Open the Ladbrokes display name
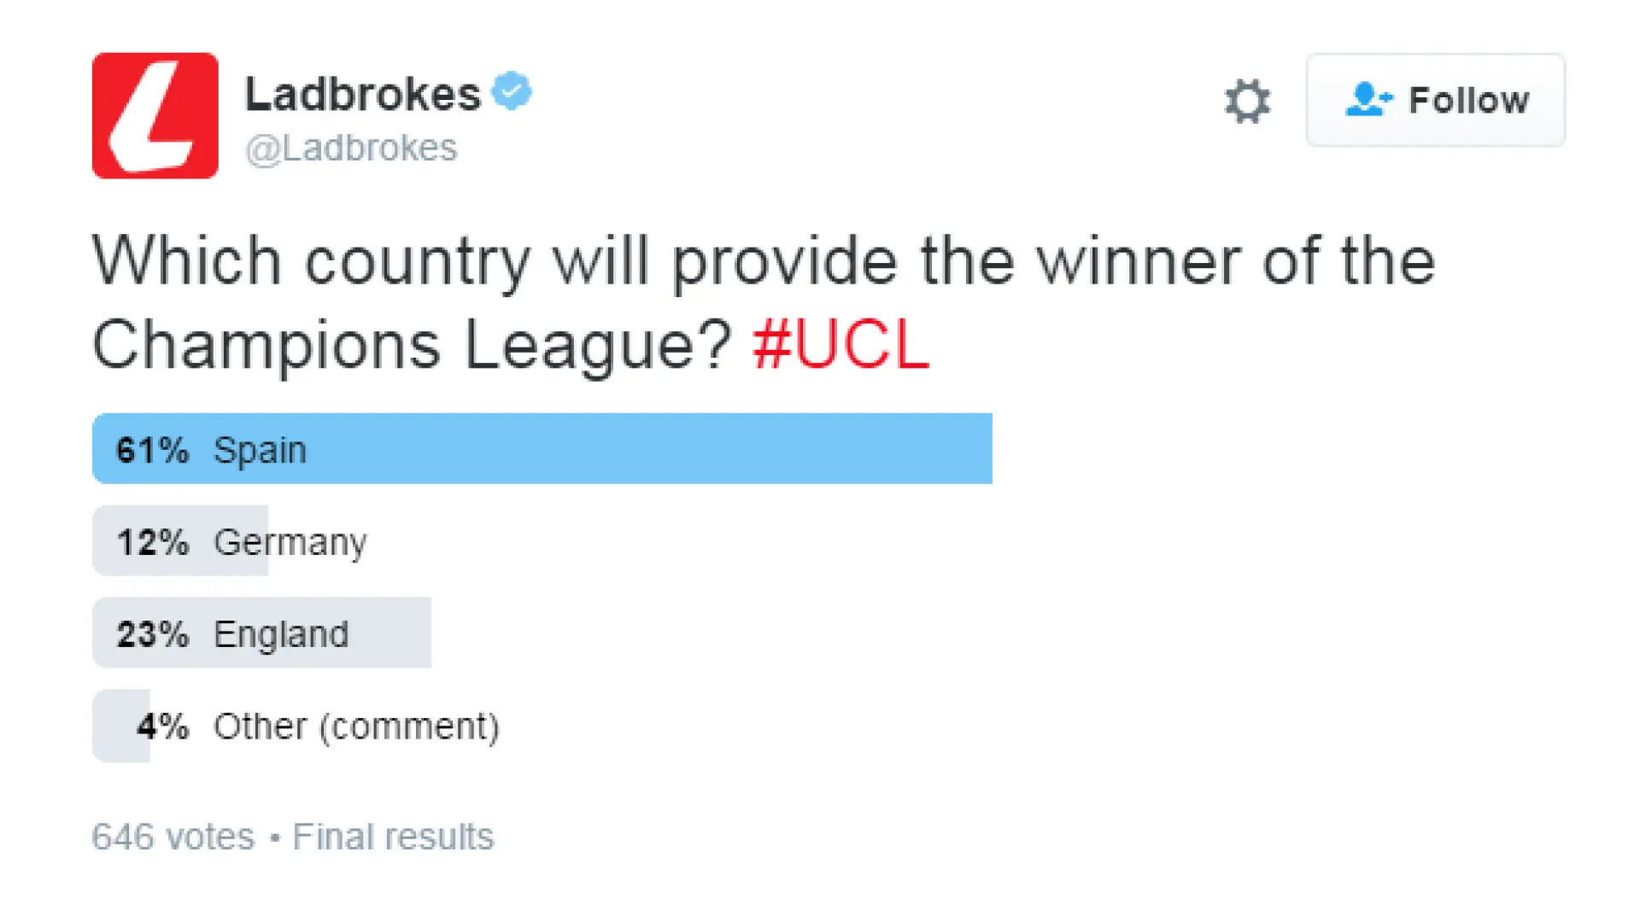The image size is (1640, 910). pos(362,93)
